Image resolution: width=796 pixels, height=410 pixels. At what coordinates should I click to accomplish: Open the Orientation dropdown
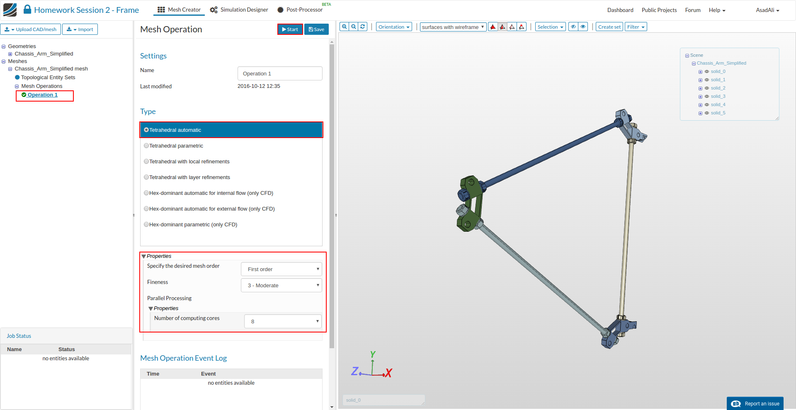(x=394, y=27)
